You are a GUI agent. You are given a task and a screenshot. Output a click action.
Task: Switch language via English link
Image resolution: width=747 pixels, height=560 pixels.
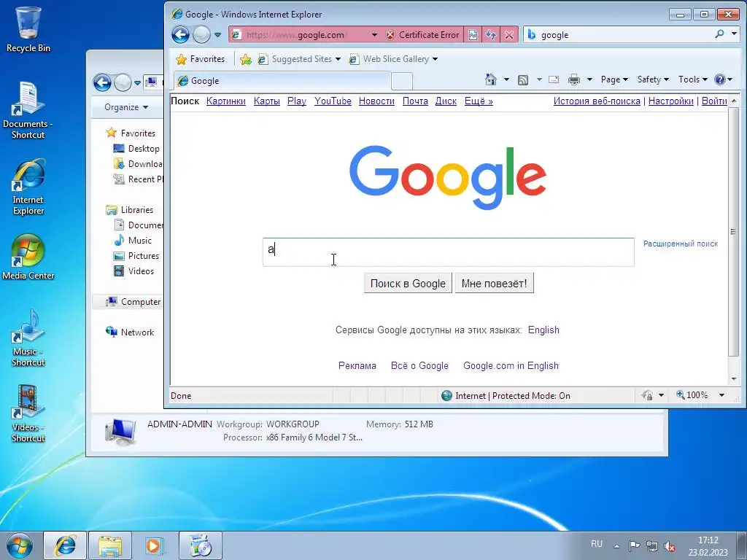coord(543,330)
